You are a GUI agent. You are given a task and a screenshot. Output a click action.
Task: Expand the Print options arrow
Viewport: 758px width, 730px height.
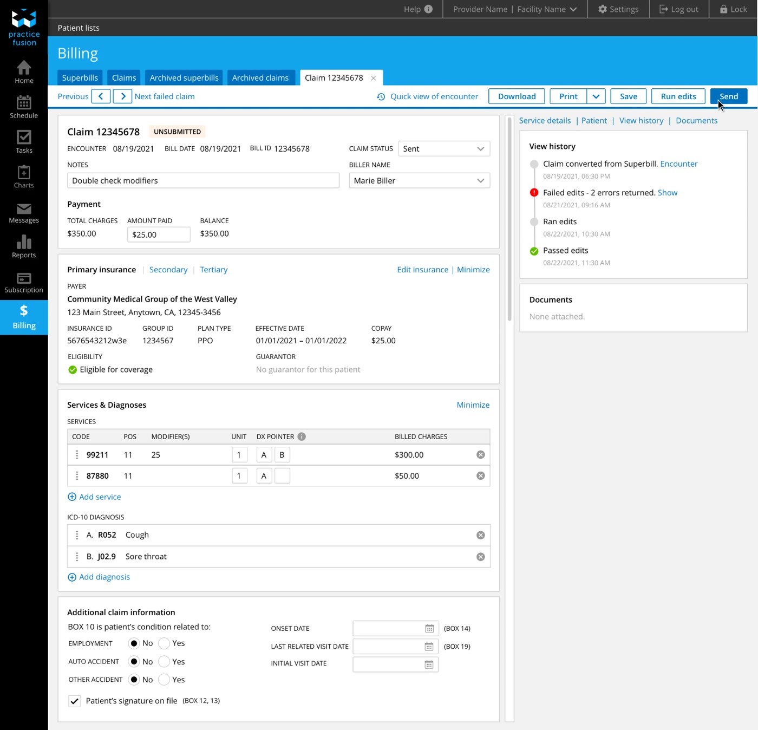click(x=596, y=96)
